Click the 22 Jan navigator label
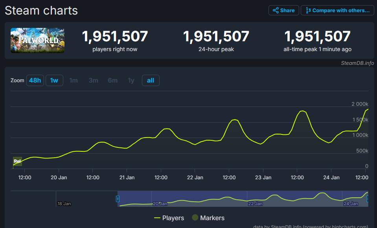This screenshot has height=228, width=377. tap(256, 204)
